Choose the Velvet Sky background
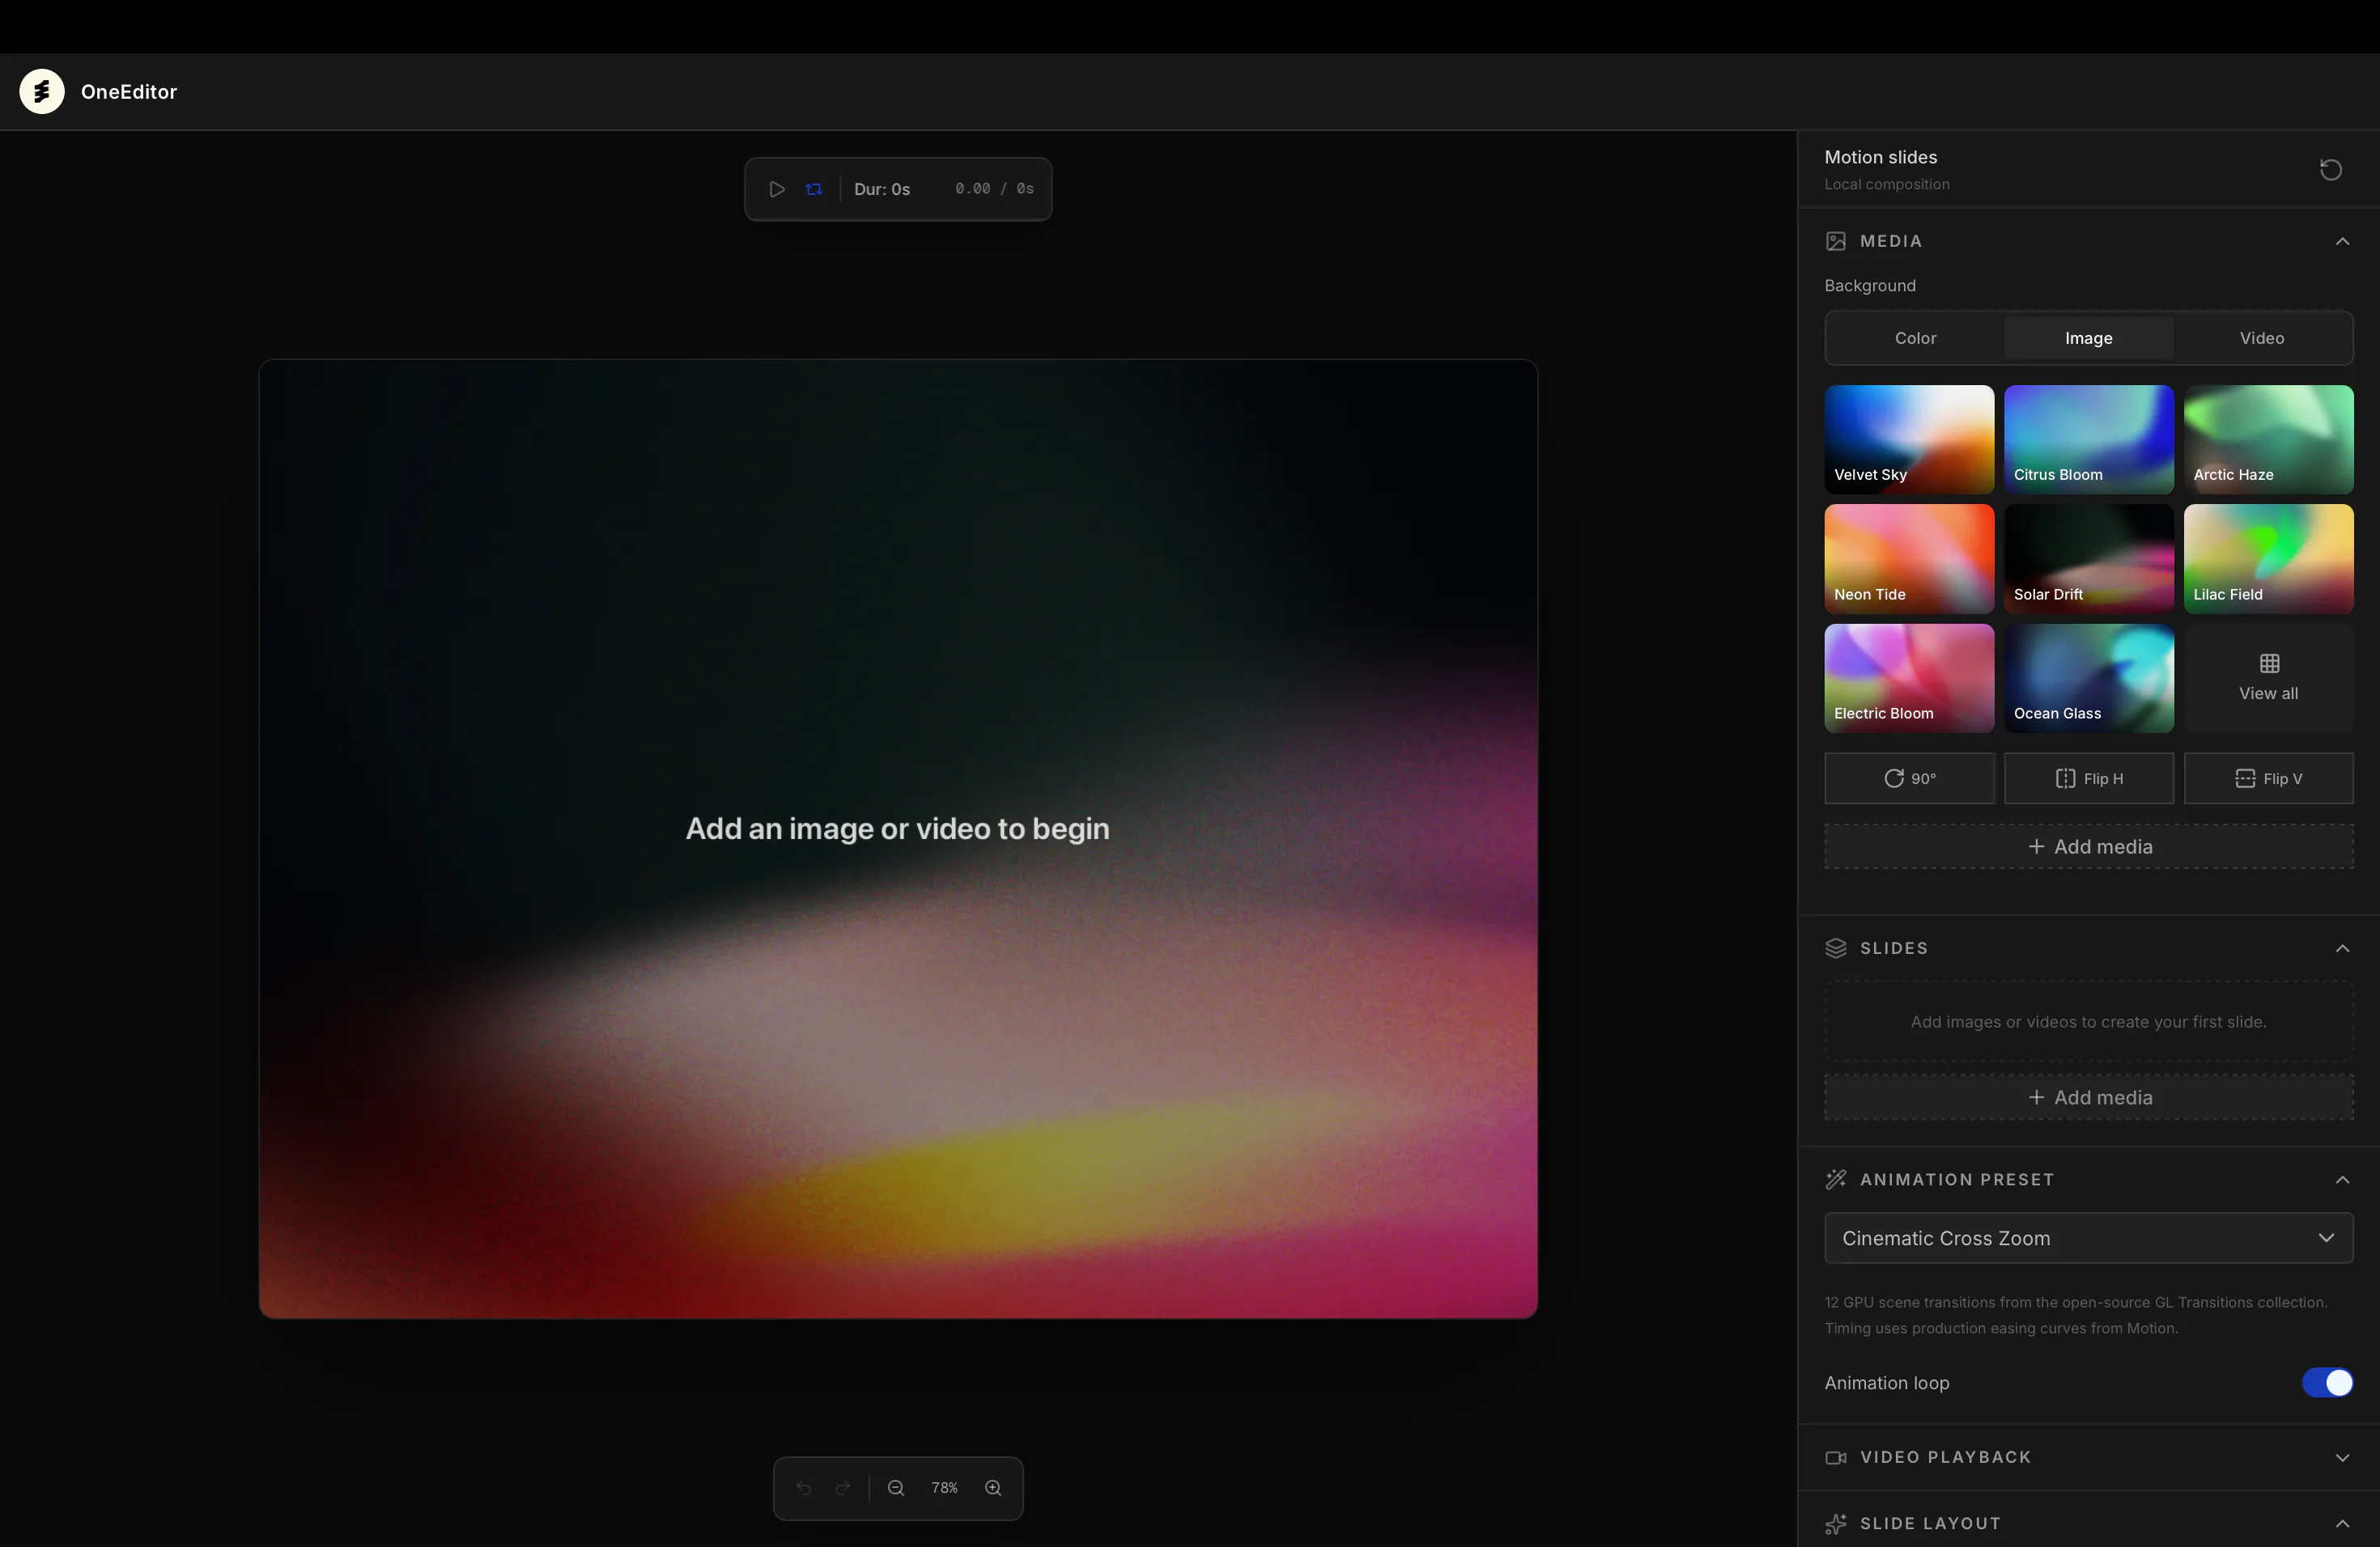The image size is (2380, 1547). 1909,439
